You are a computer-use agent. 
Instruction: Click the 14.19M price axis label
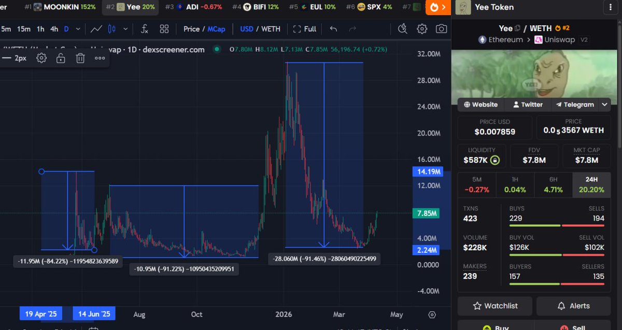click(x=428, y=171)
